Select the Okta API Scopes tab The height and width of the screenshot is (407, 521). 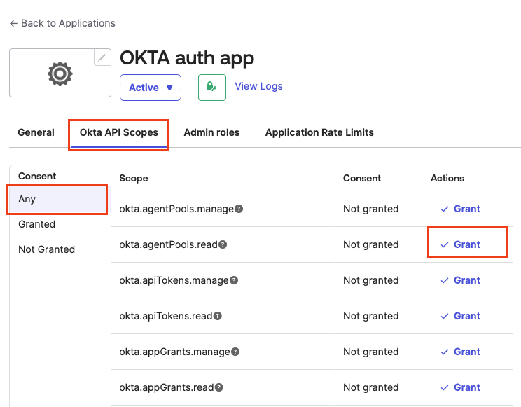pyautogui.click(x=118, y=132)
